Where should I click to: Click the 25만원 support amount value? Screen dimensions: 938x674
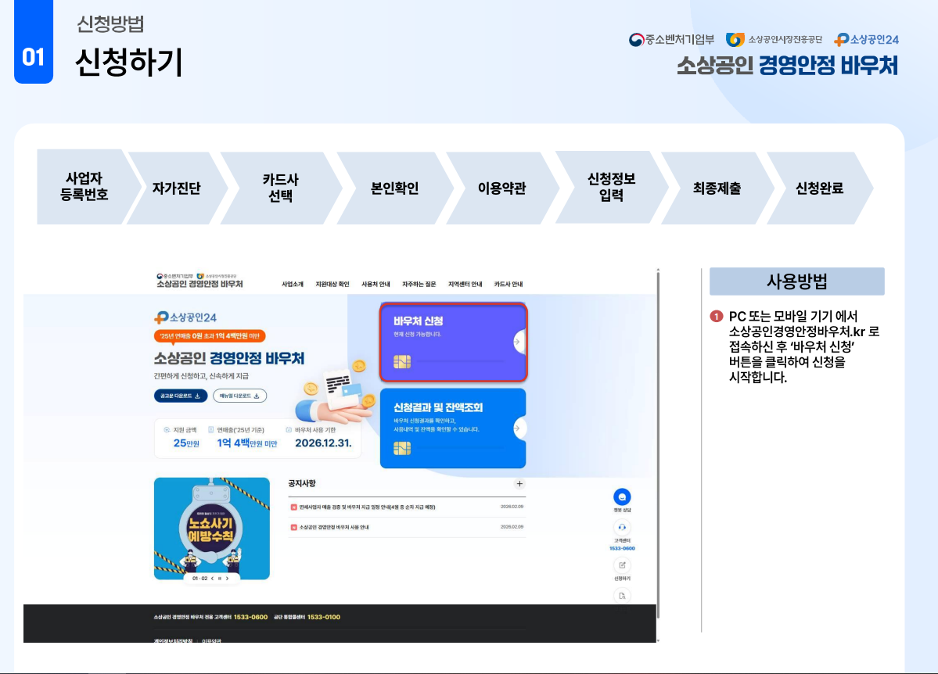tap(186, 443)
